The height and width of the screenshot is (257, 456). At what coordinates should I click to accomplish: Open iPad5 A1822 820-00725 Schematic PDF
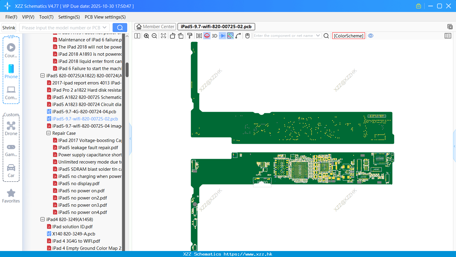click(87, 97)
